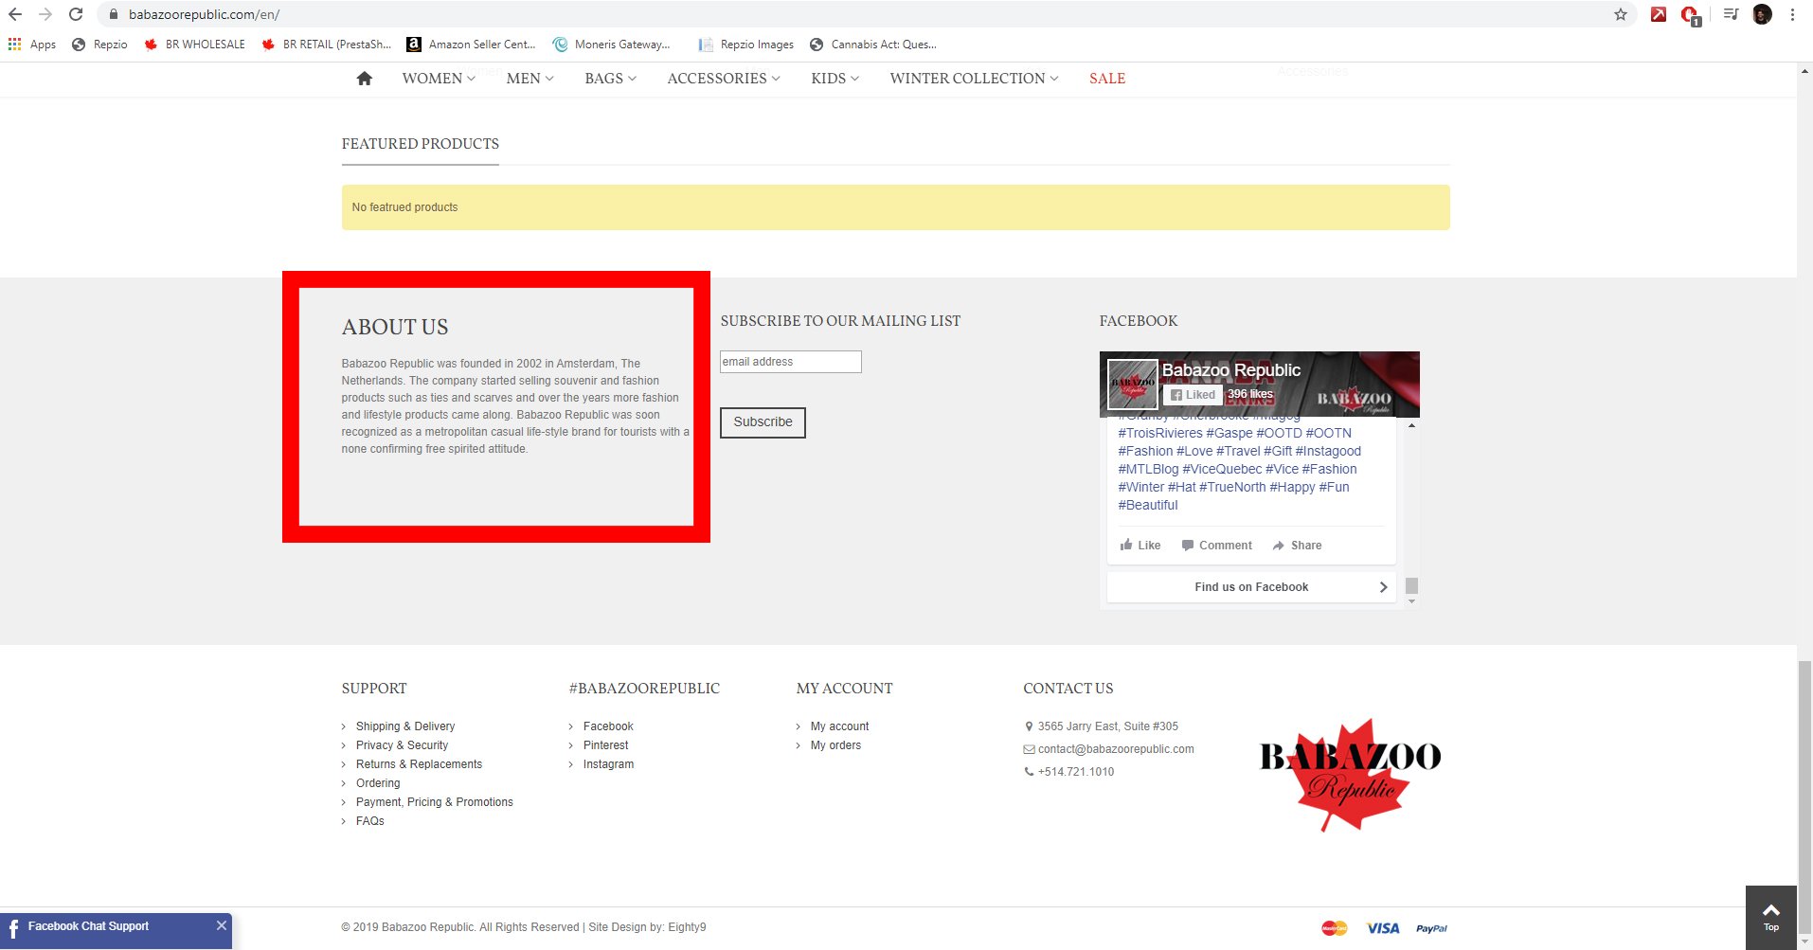Open Returns & Replacements link
This screenshot has width=1813, height=950.
coord(419,764)
